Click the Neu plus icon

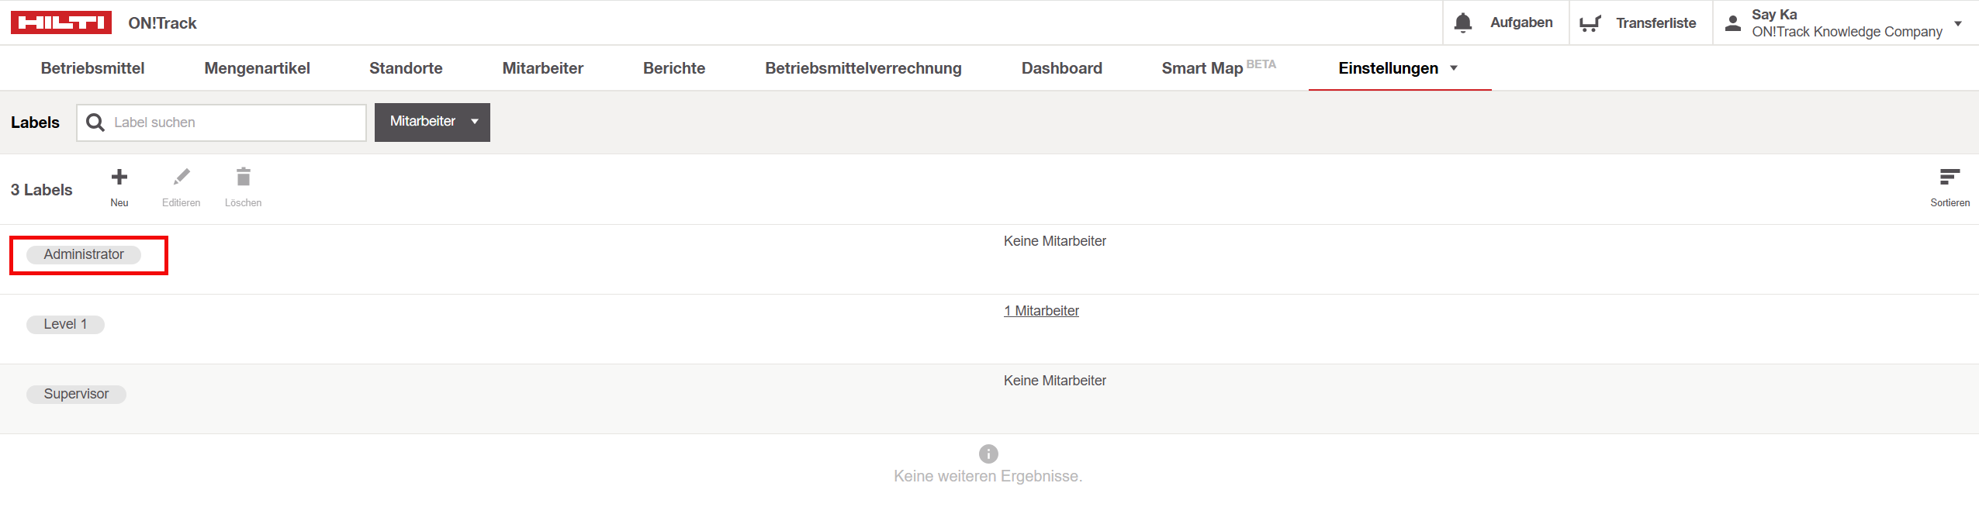point(119,178)
